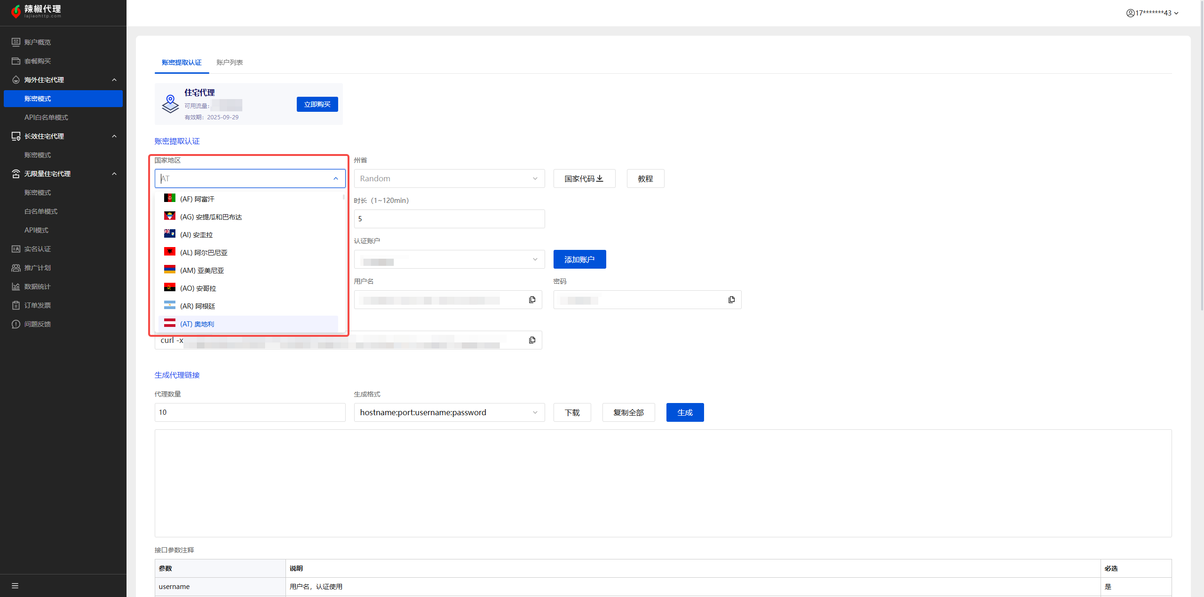This screenshot has height=597, width=1204.
Task: Click the 问题反馈 sidebar item
Action: click(38, 324)
